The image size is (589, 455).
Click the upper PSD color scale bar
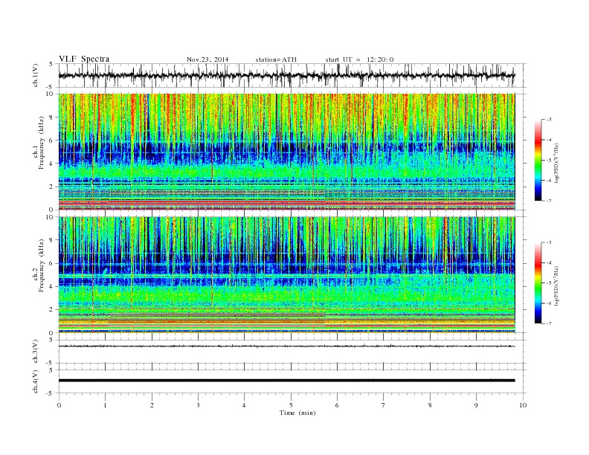[538, 161]
